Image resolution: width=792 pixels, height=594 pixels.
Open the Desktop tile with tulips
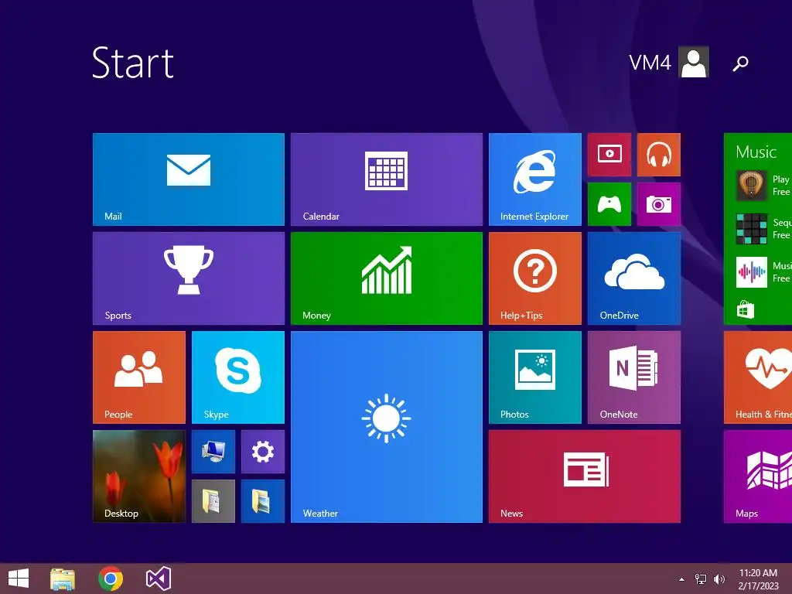click(x=139, y=476)
